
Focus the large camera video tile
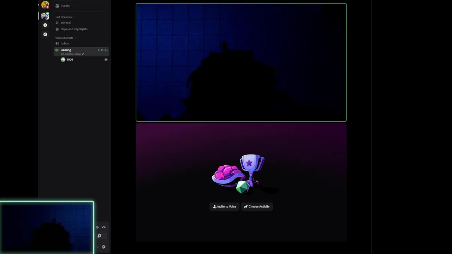point(241,62)
